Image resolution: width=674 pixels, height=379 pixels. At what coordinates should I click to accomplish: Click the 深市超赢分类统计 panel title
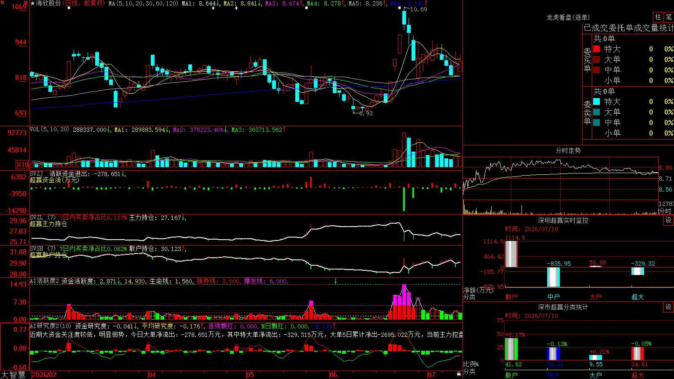pyautogui.click(x=563, y=307)
